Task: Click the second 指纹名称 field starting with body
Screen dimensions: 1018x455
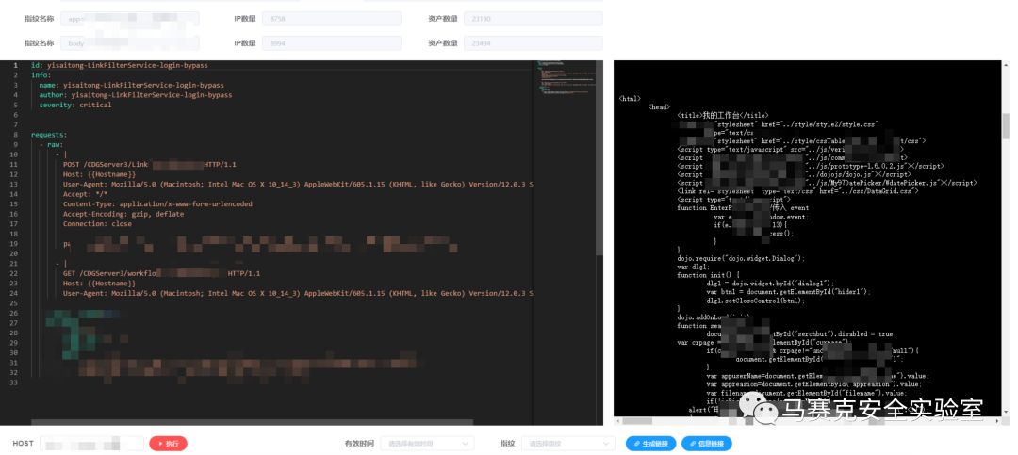Action: (130, 42)
